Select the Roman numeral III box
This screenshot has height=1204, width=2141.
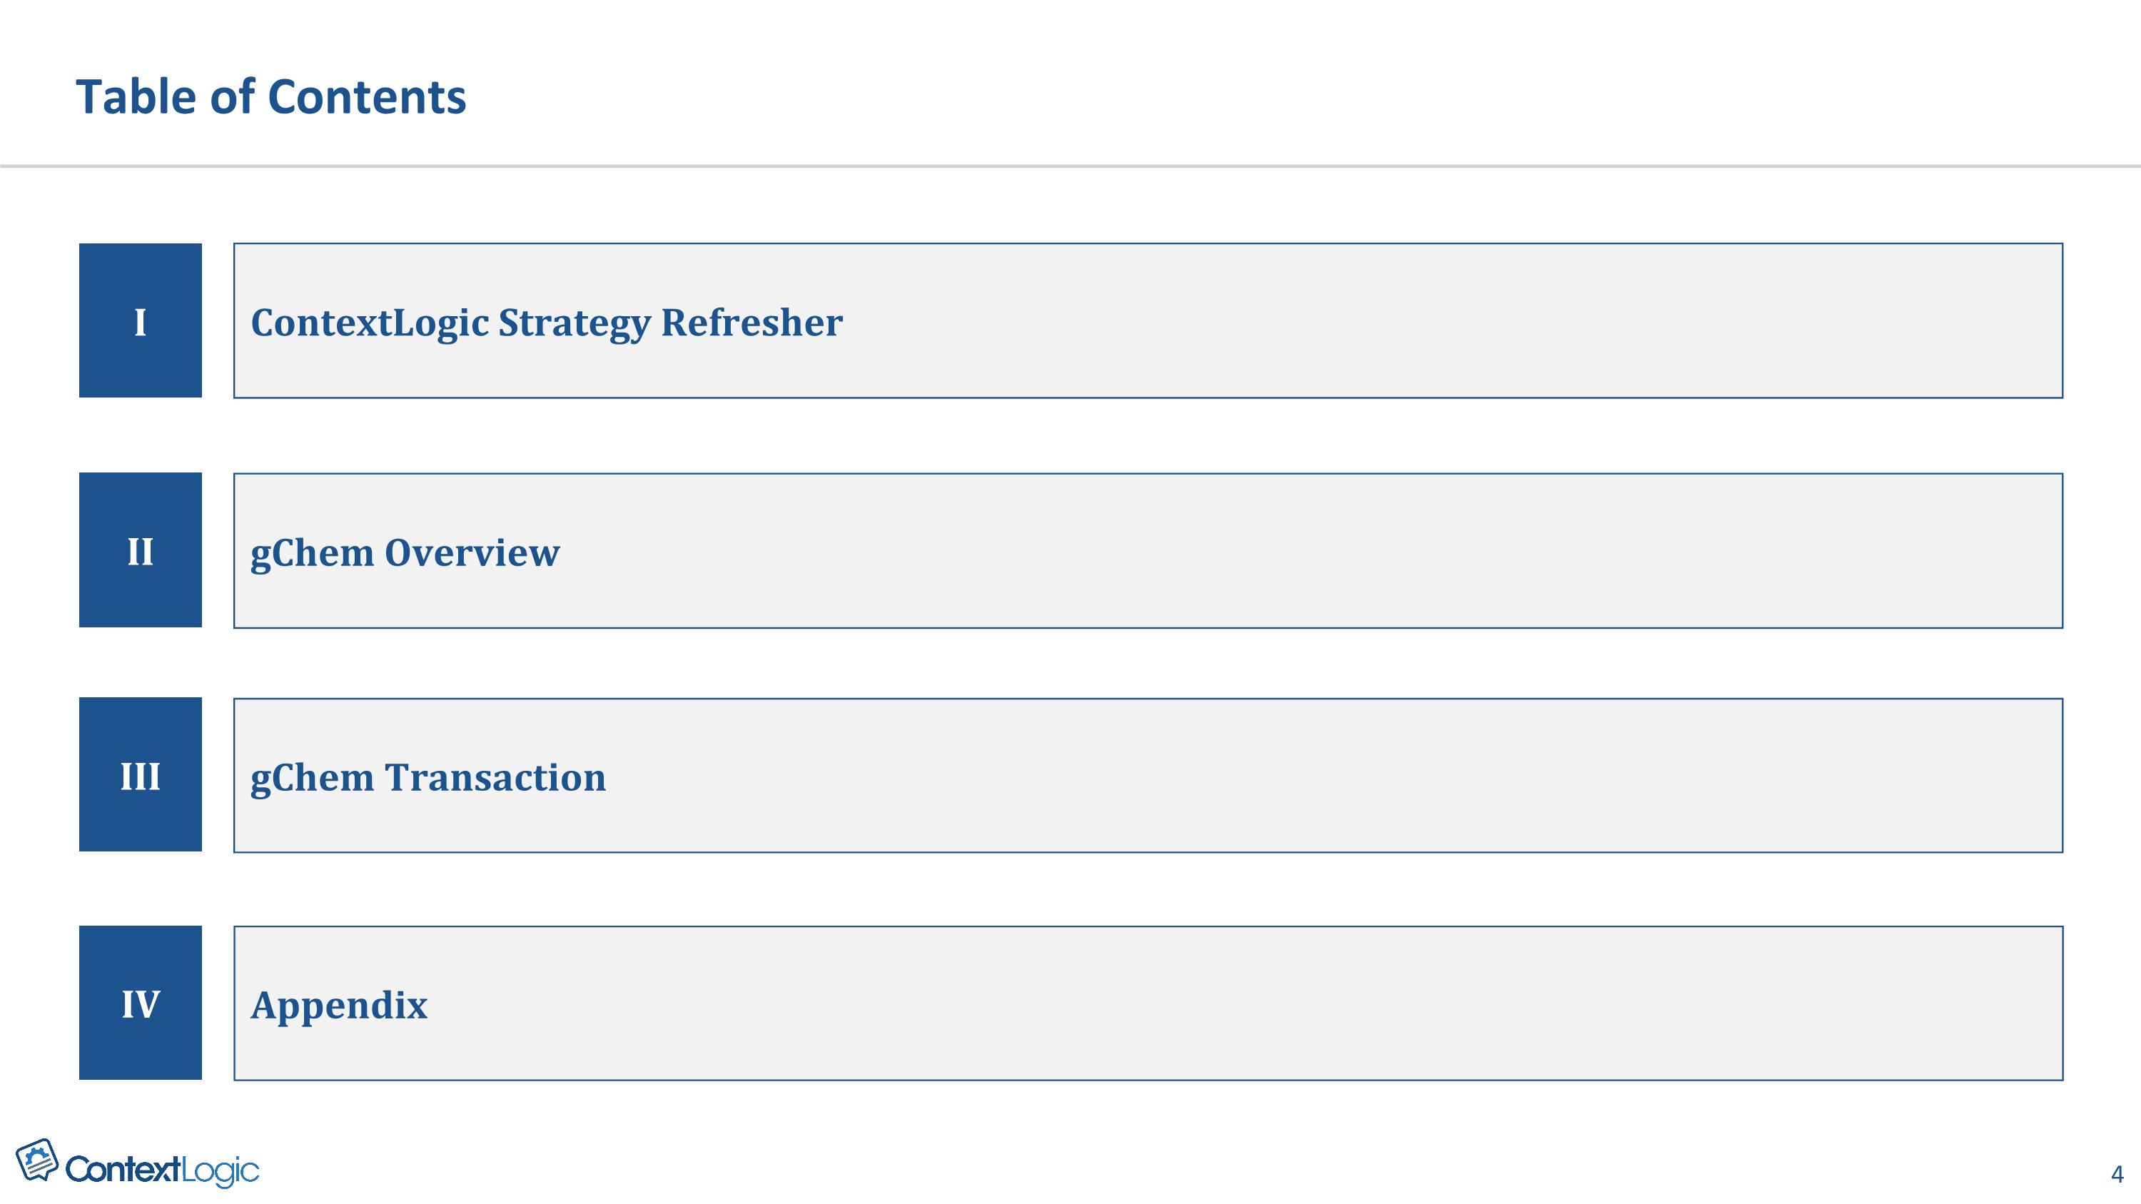coord(141,774)
